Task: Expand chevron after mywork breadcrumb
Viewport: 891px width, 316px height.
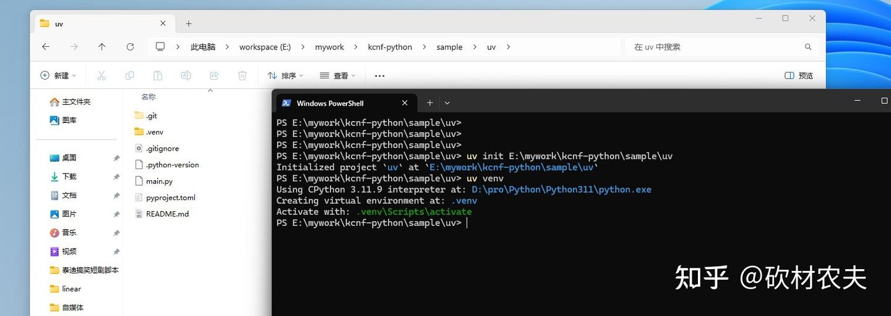Action: (356, 47)
